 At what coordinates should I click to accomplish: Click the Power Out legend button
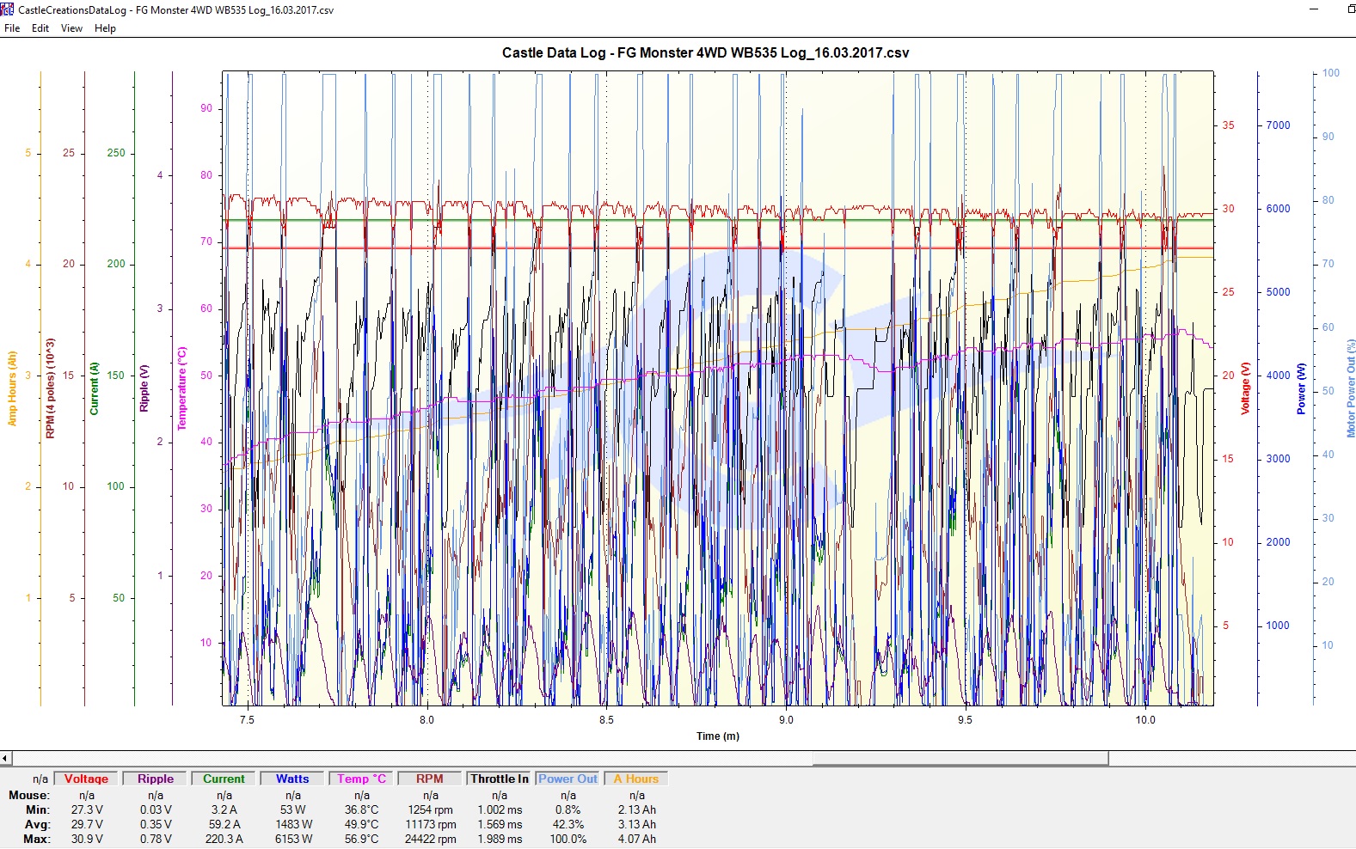pos(568,779)
